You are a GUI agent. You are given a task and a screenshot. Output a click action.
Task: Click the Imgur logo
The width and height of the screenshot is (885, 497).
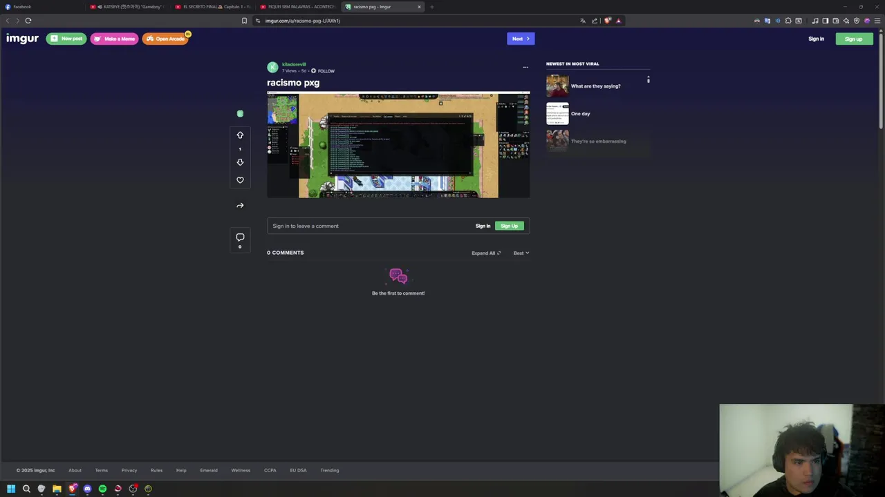pos(22,39)
